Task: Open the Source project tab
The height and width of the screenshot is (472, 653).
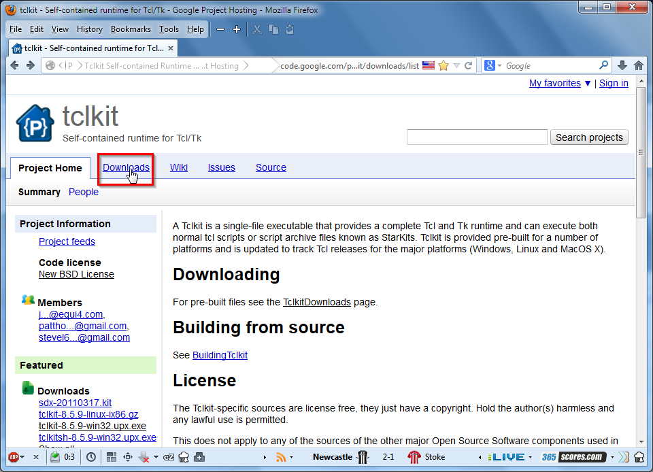Action: [x=271, y=167]
